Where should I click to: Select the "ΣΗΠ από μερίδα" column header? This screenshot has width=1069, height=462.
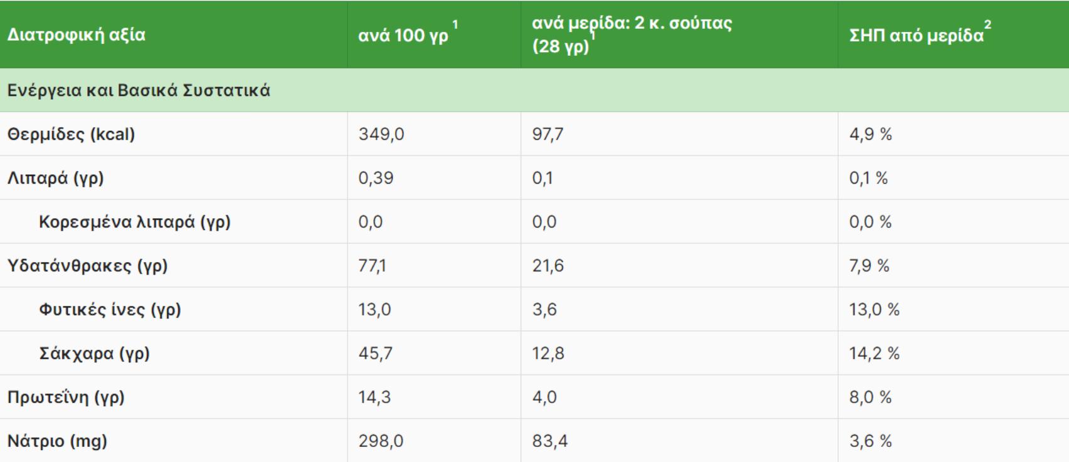tap(916, 36)
